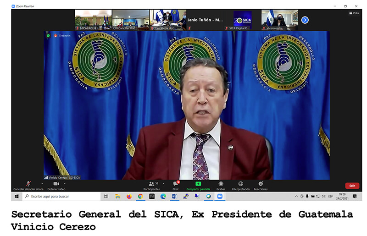Open the Windows Start menu

pos(17,197)
